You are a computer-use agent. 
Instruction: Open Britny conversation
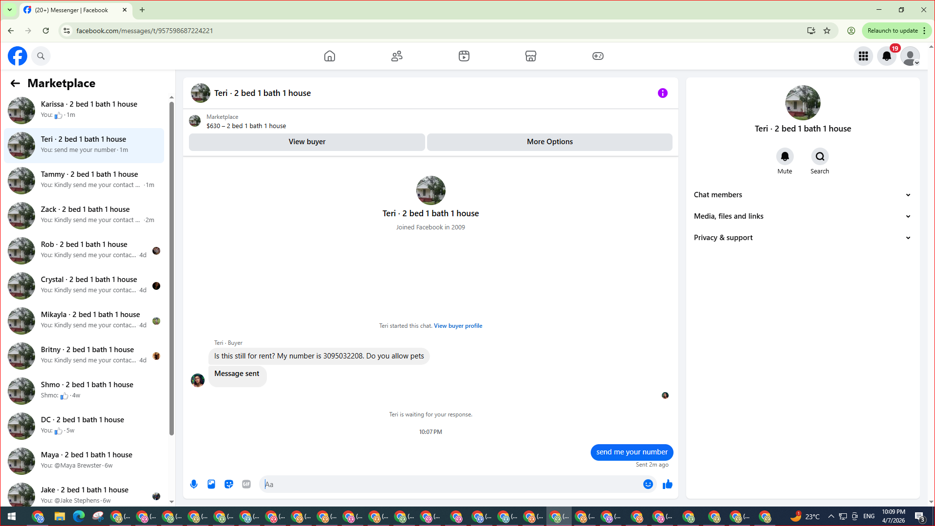84,356
